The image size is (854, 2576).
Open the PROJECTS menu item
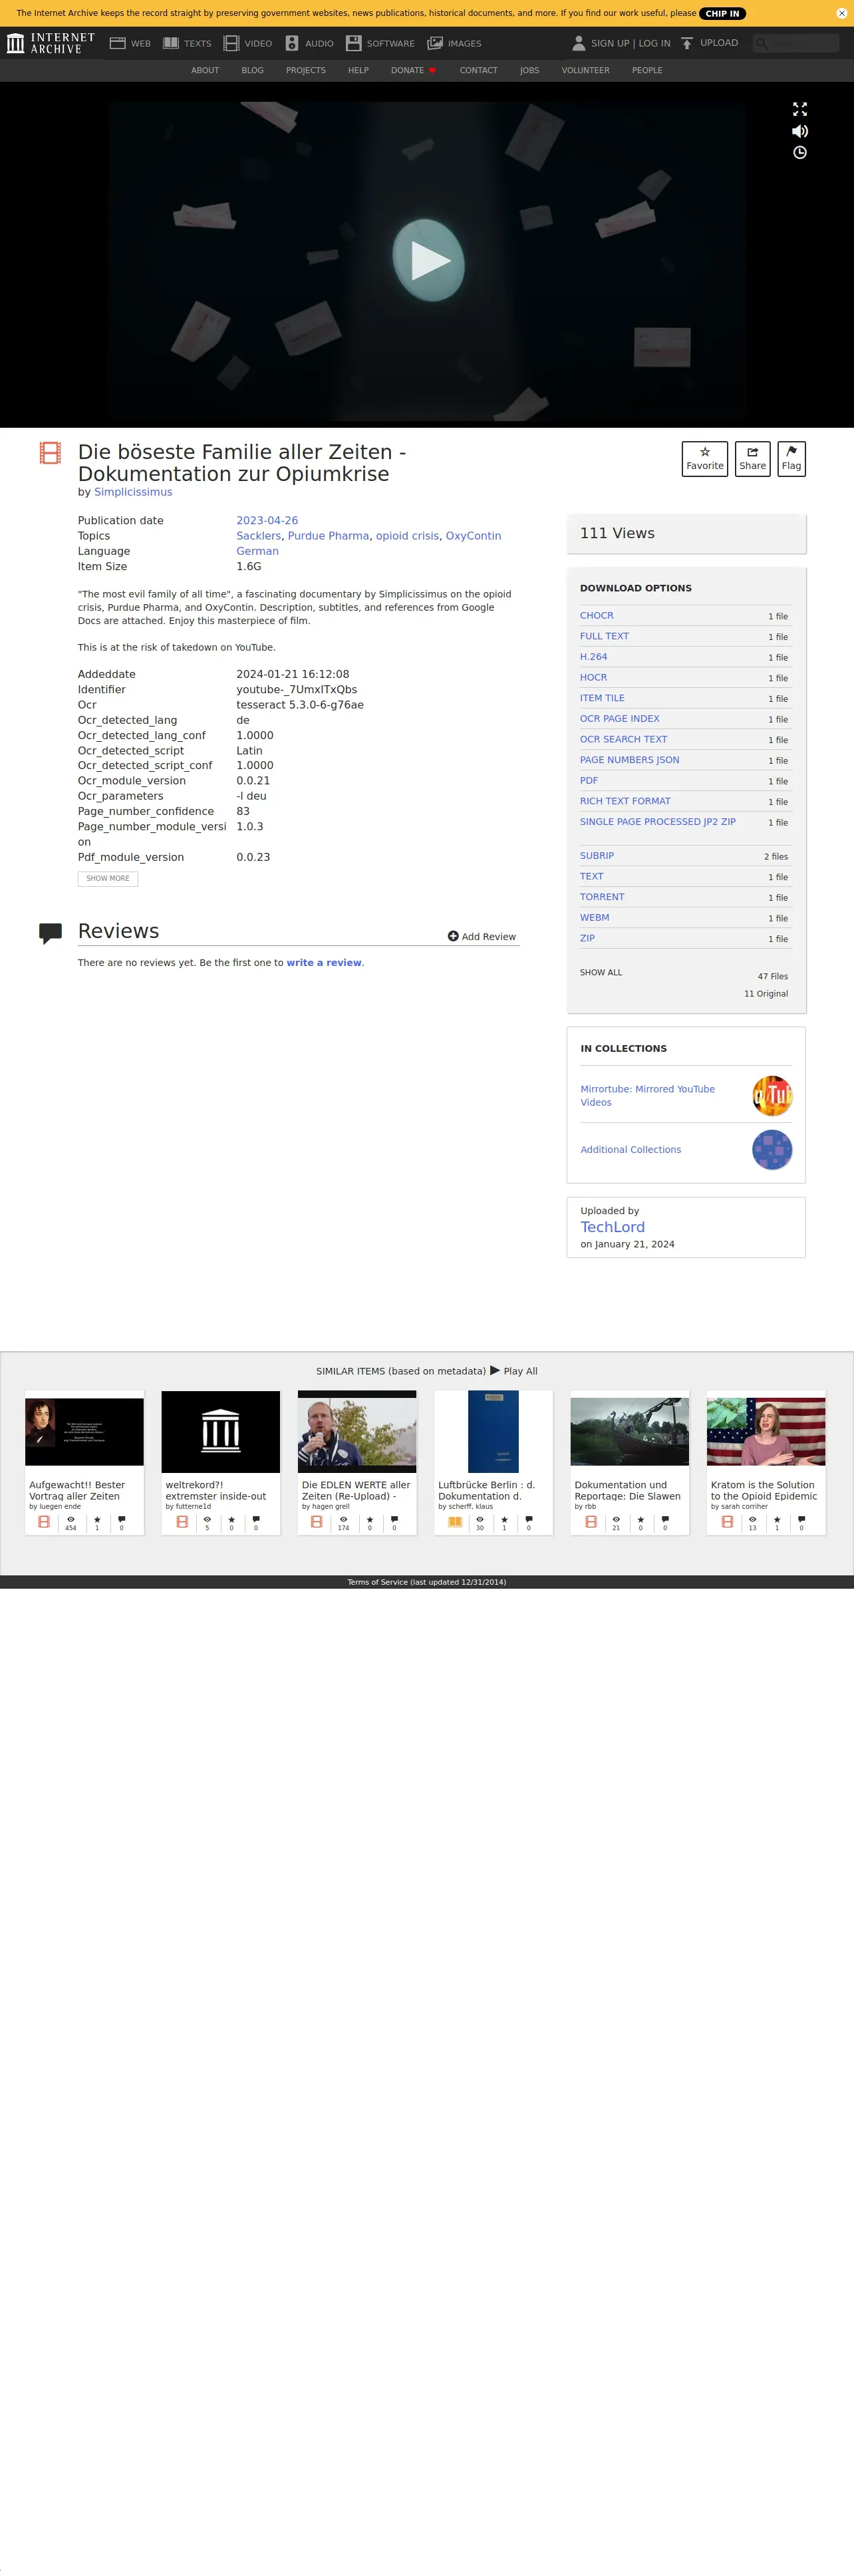pyautogui.click(x=306, y=70)
